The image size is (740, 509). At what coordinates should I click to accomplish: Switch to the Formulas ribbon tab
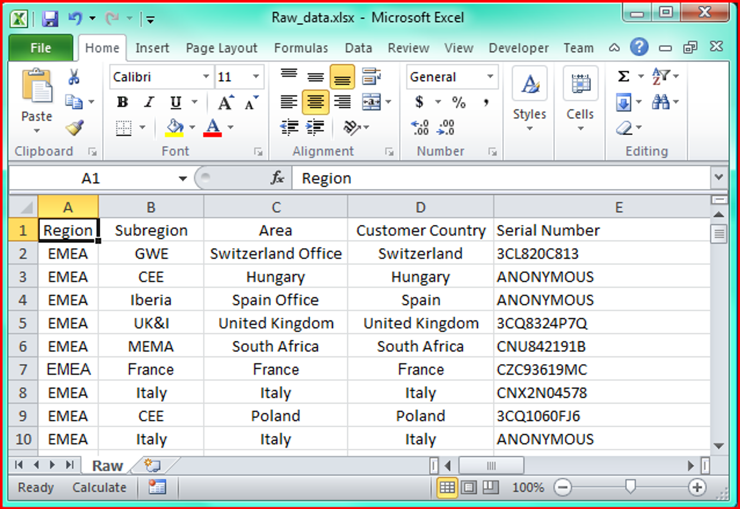pos(301,48)
